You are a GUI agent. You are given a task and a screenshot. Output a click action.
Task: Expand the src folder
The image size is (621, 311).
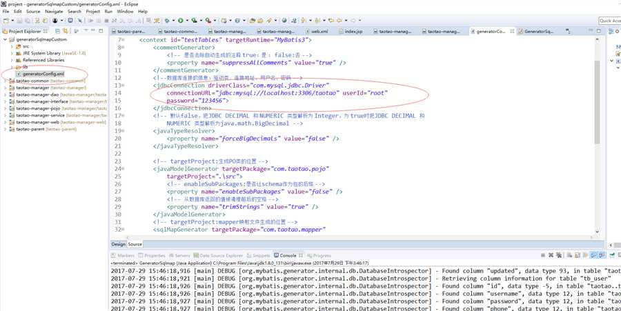point(12,46)
